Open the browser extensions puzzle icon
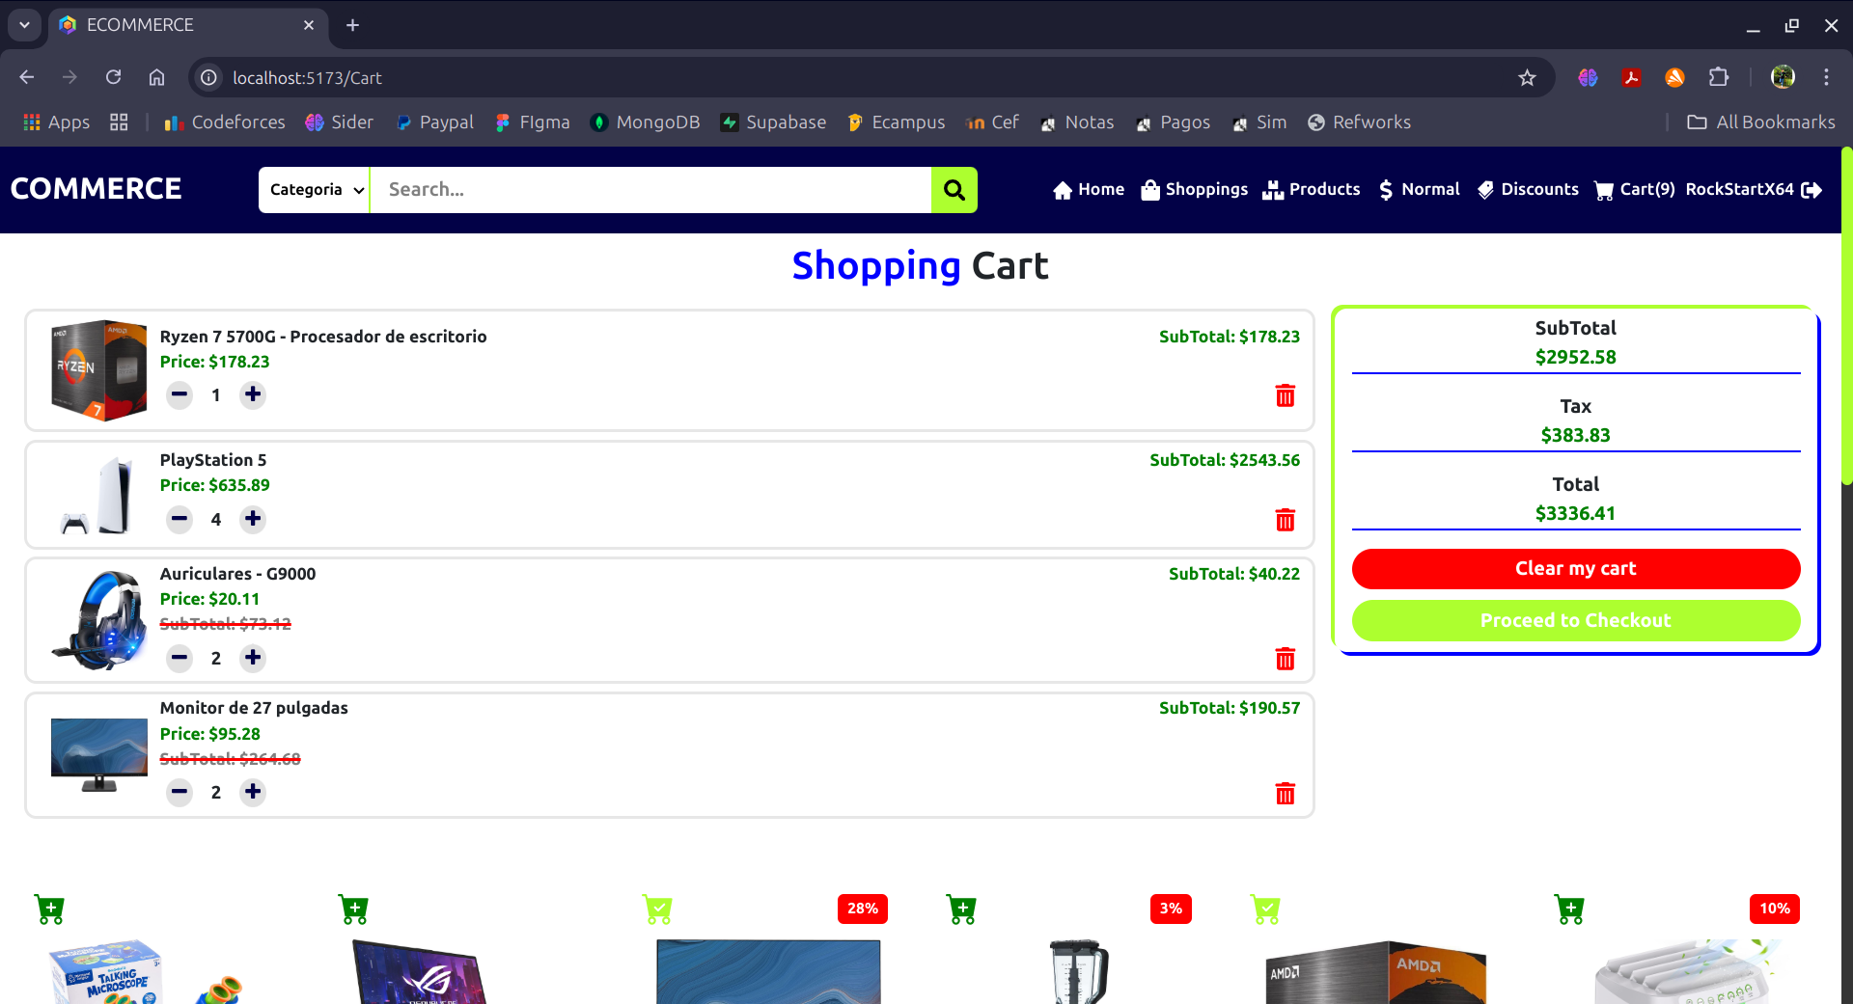 (x=1719, y=77)
